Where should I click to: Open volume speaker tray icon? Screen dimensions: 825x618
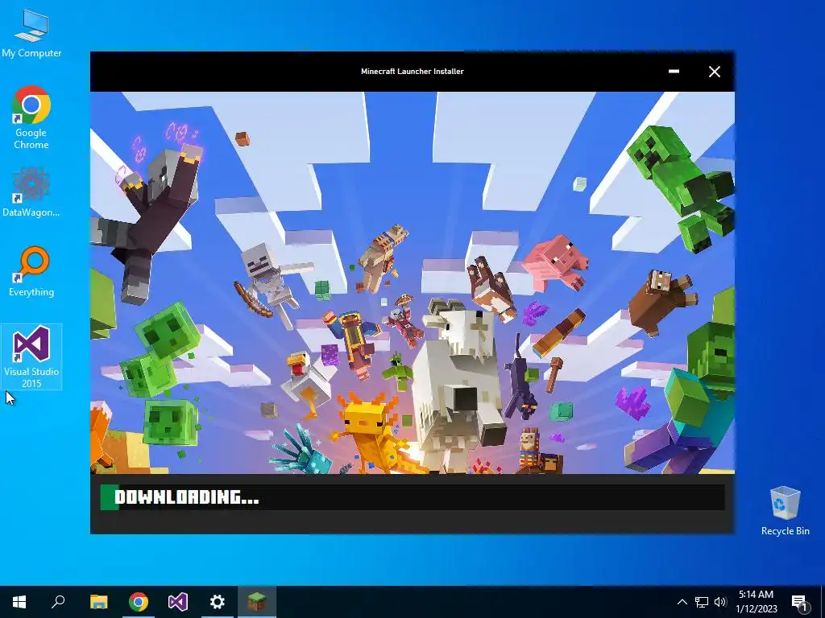click(x=720, y=602)
